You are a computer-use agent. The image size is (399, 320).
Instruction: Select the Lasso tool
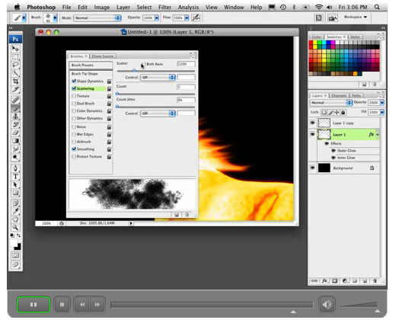coord(15,65)
